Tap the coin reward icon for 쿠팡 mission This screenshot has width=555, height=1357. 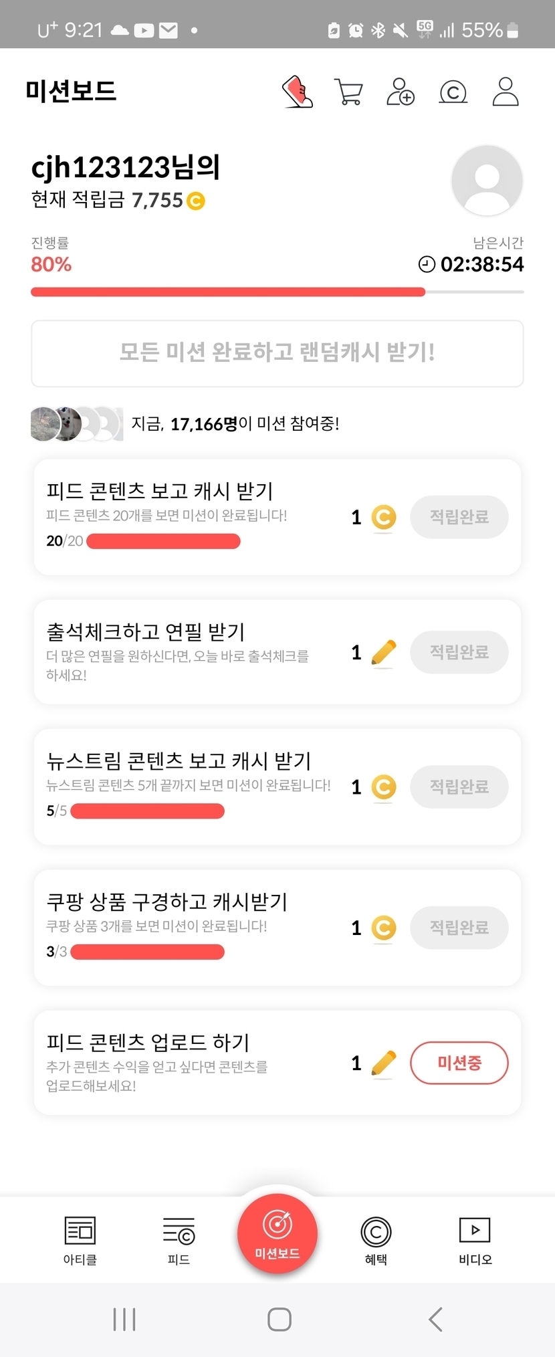pyautogui.click(x=383, y=928)
